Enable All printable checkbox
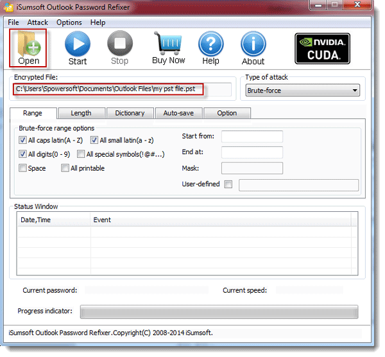 65,168
